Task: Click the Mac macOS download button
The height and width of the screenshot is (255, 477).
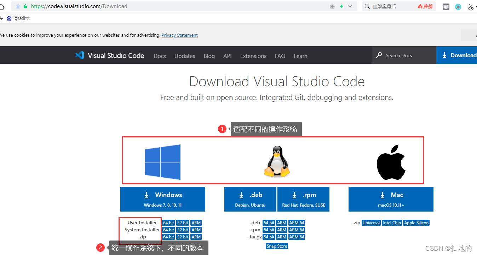Action: [391, 199]
